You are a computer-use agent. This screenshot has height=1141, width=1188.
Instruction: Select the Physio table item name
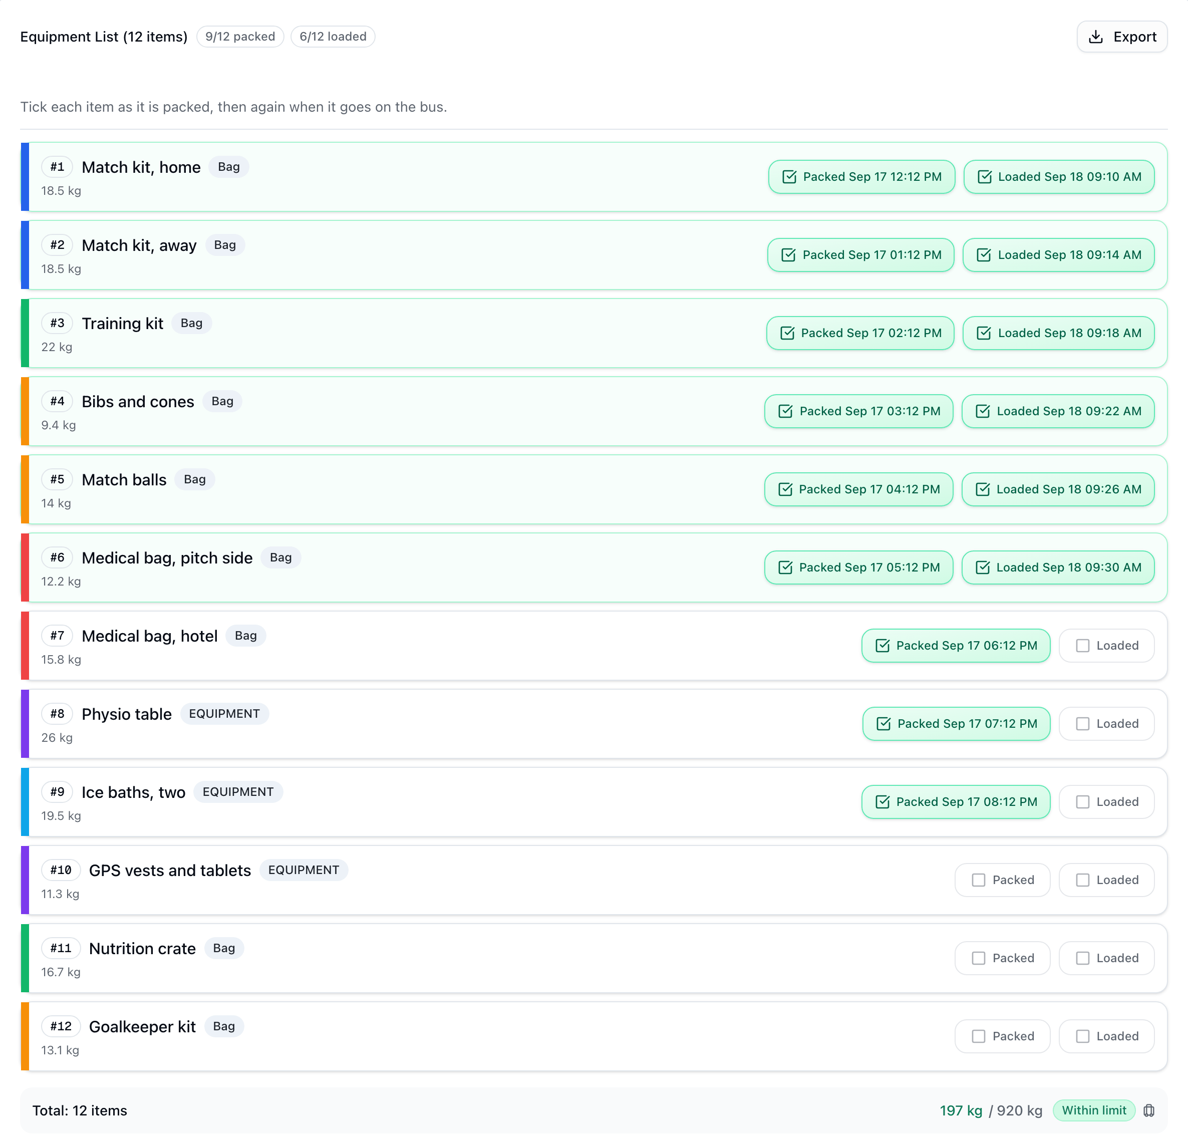(x=127, y=714)
